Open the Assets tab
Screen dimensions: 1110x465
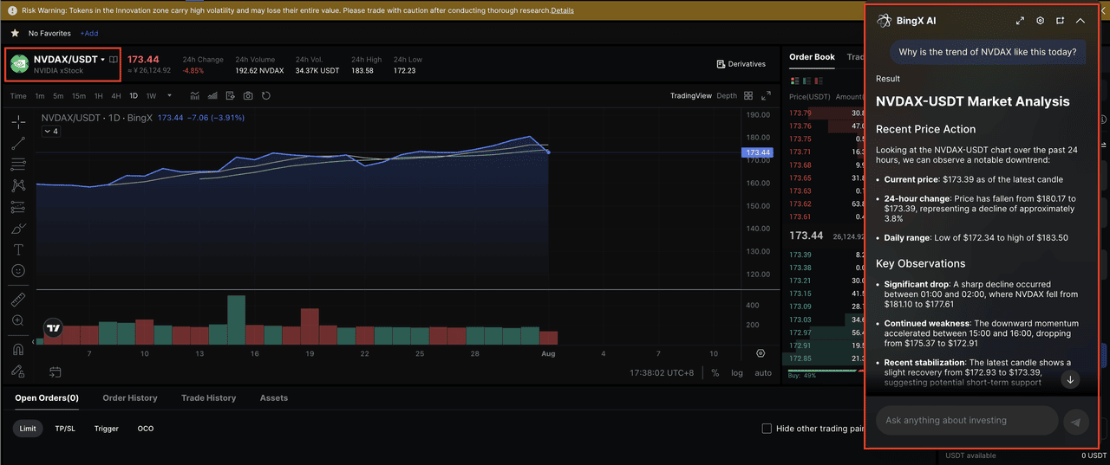pos(274,398)
